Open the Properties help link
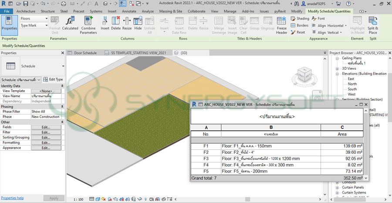 tap(12, 198)
